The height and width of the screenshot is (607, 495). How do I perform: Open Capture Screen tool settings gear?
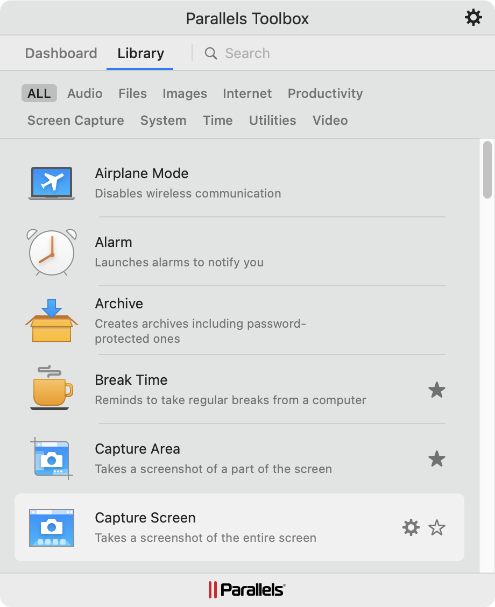411,527
